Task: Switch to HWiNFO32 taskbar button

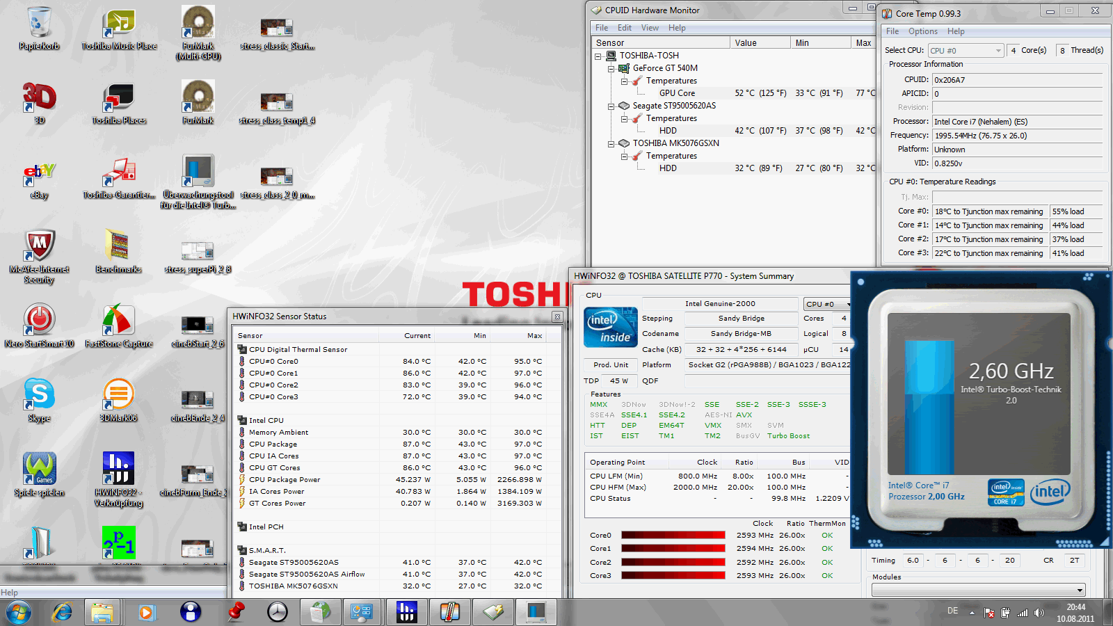Action: point(406,612)
